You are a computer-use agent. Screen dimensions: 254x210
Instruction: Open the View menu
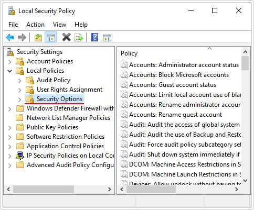59,25
